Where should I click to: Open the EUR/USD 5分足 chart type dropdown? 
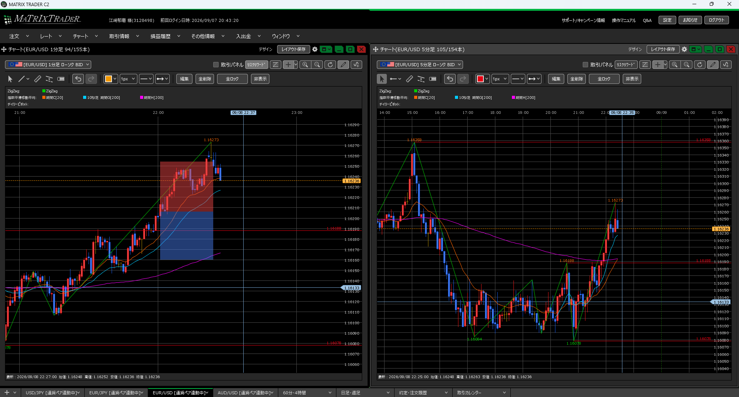tap(420, 65)
